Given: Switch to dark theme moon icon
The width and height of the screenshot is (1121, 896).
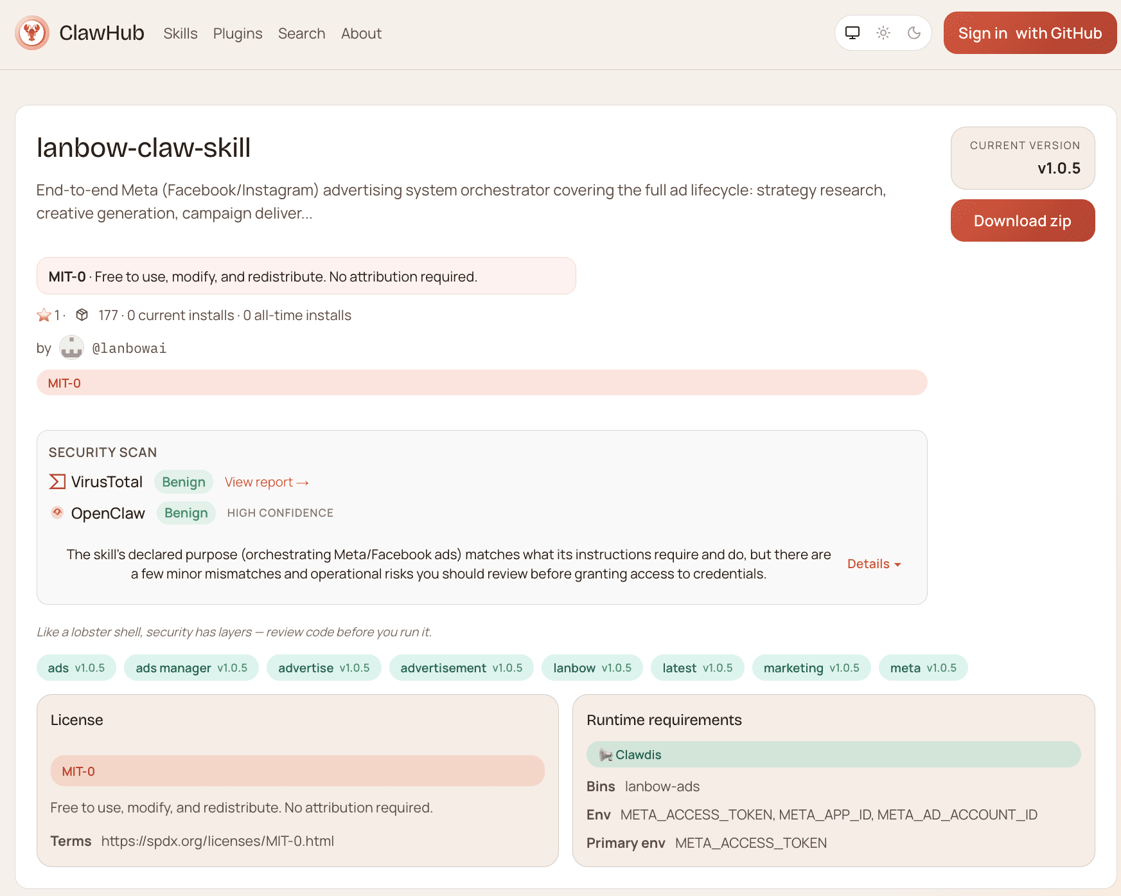Looking at the screenshot, I should 914,33.
